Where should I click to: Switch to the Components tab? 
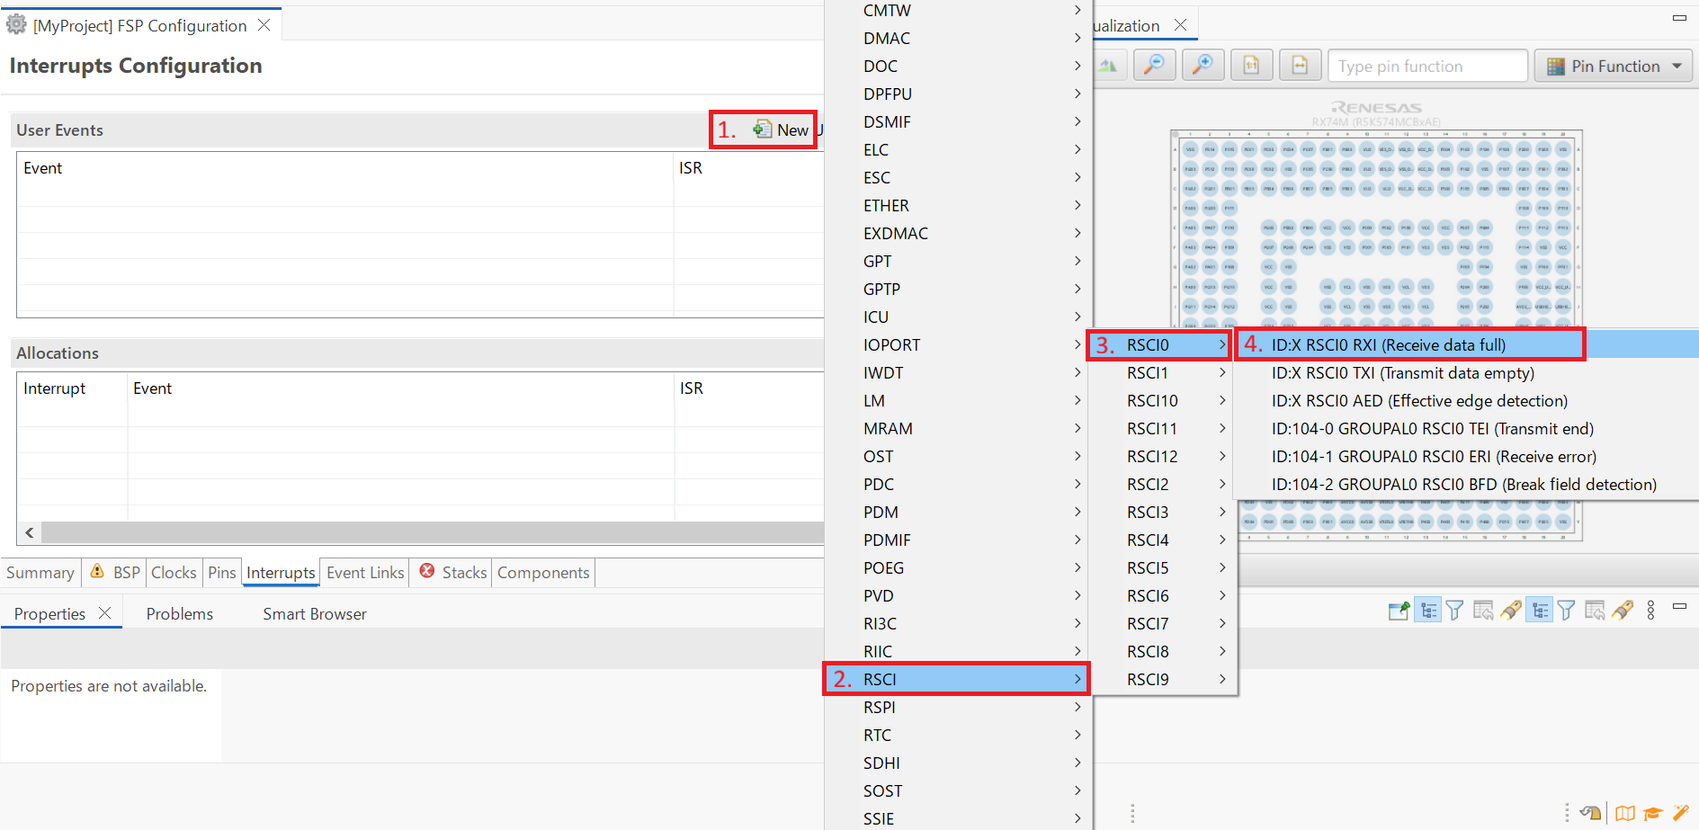point(543,573)
